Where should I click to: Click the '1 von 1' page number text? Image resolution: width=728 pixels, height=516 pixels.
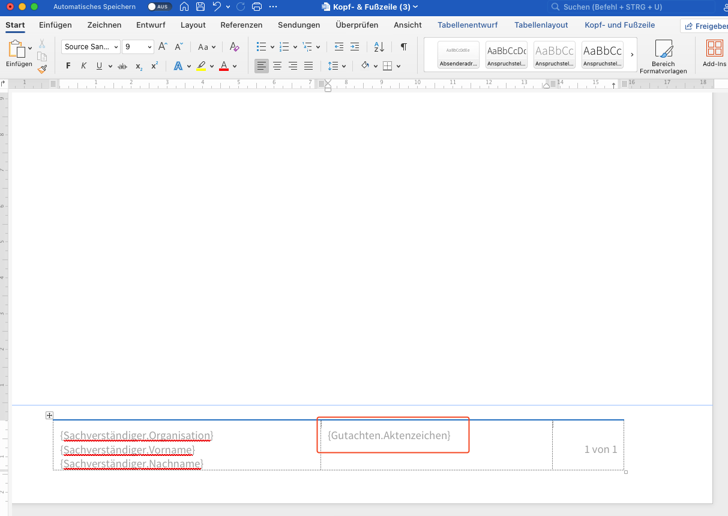point(601,449)
